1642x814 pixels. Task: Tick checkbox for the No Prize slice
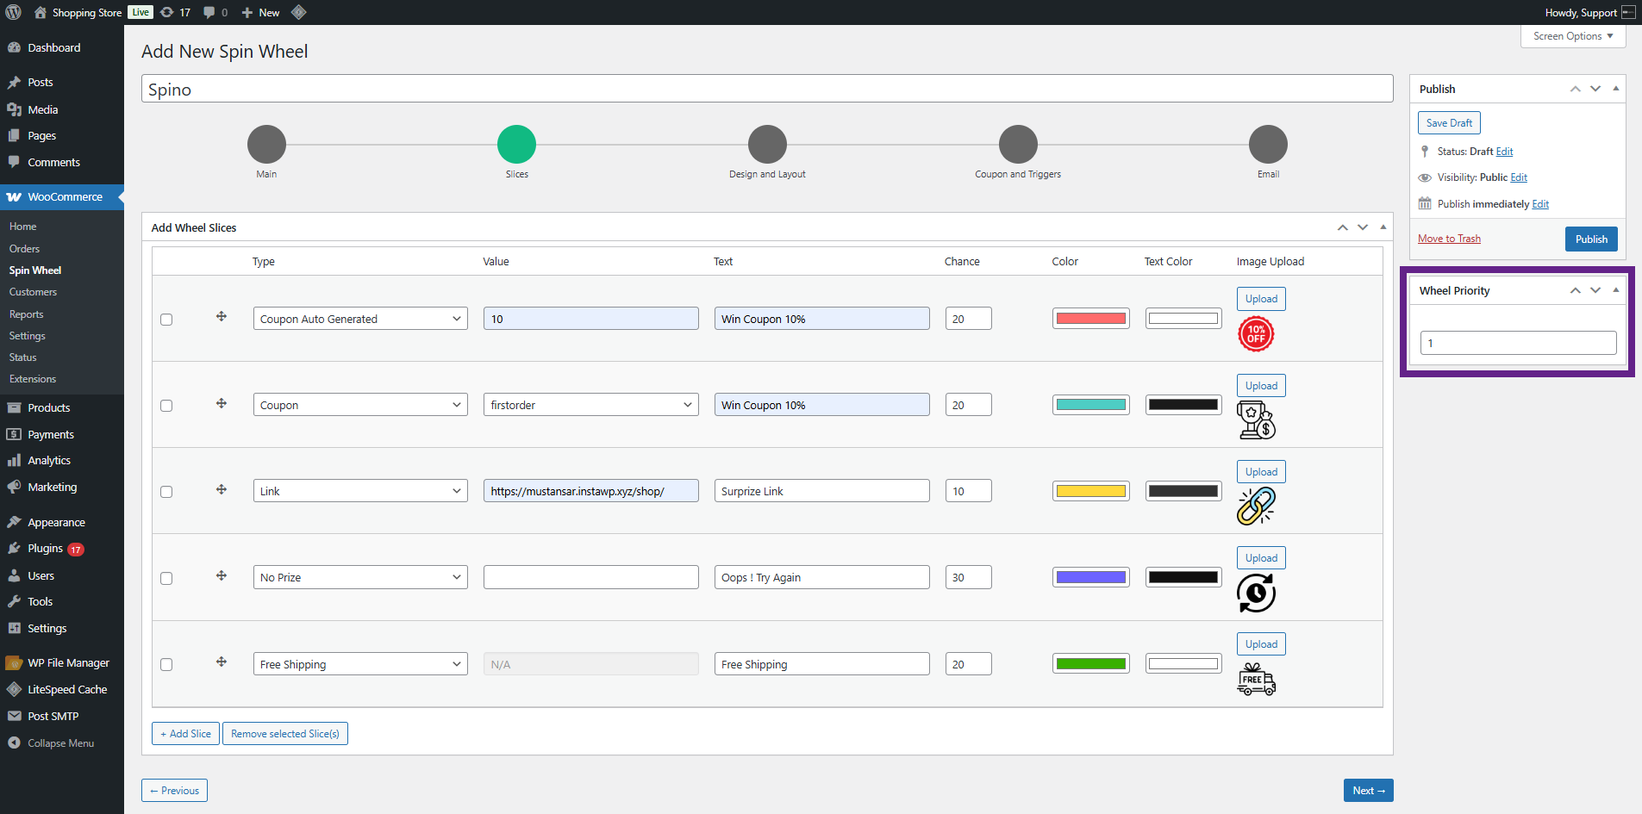pyautogui.click(x=166, y=578)
